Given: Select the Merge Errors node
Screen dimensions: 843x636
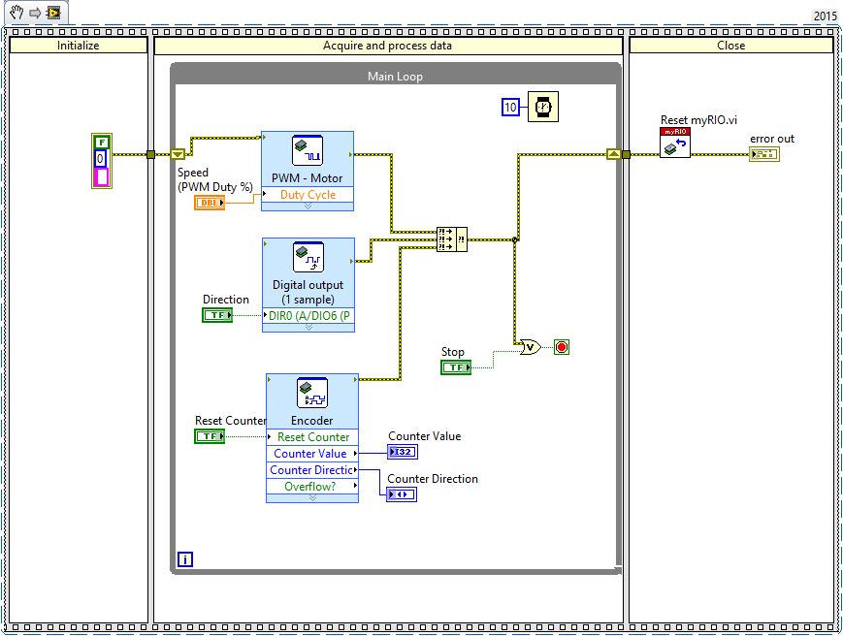Looking at the screenshot, I should tap(452, 239).
